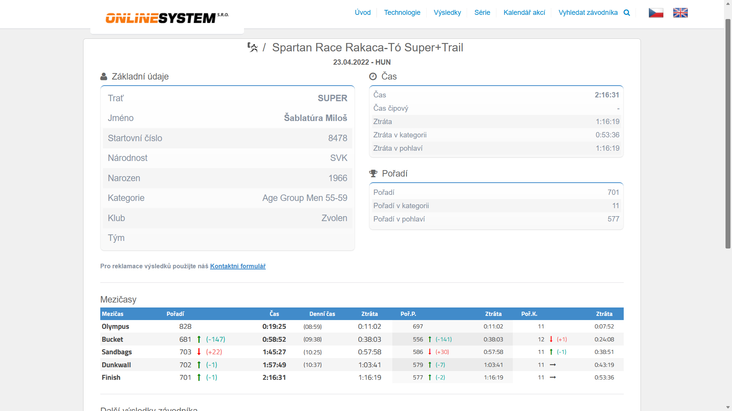
Task: Click the trophy icon beside Pořadí
Action: [x=373, y=174]
